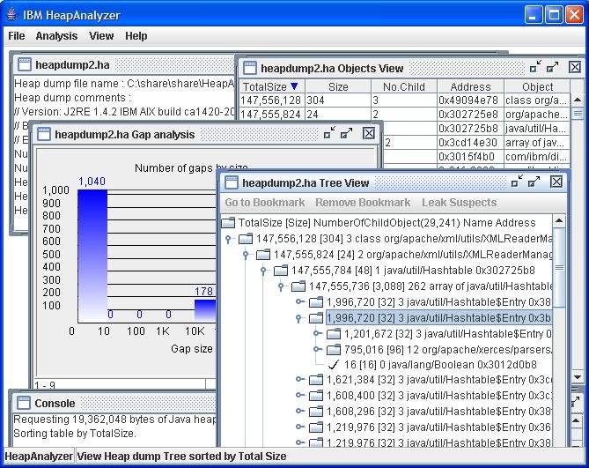589x468 pixels.
Task: Click the folder icon of the 795,016 node
Action: 334,349
